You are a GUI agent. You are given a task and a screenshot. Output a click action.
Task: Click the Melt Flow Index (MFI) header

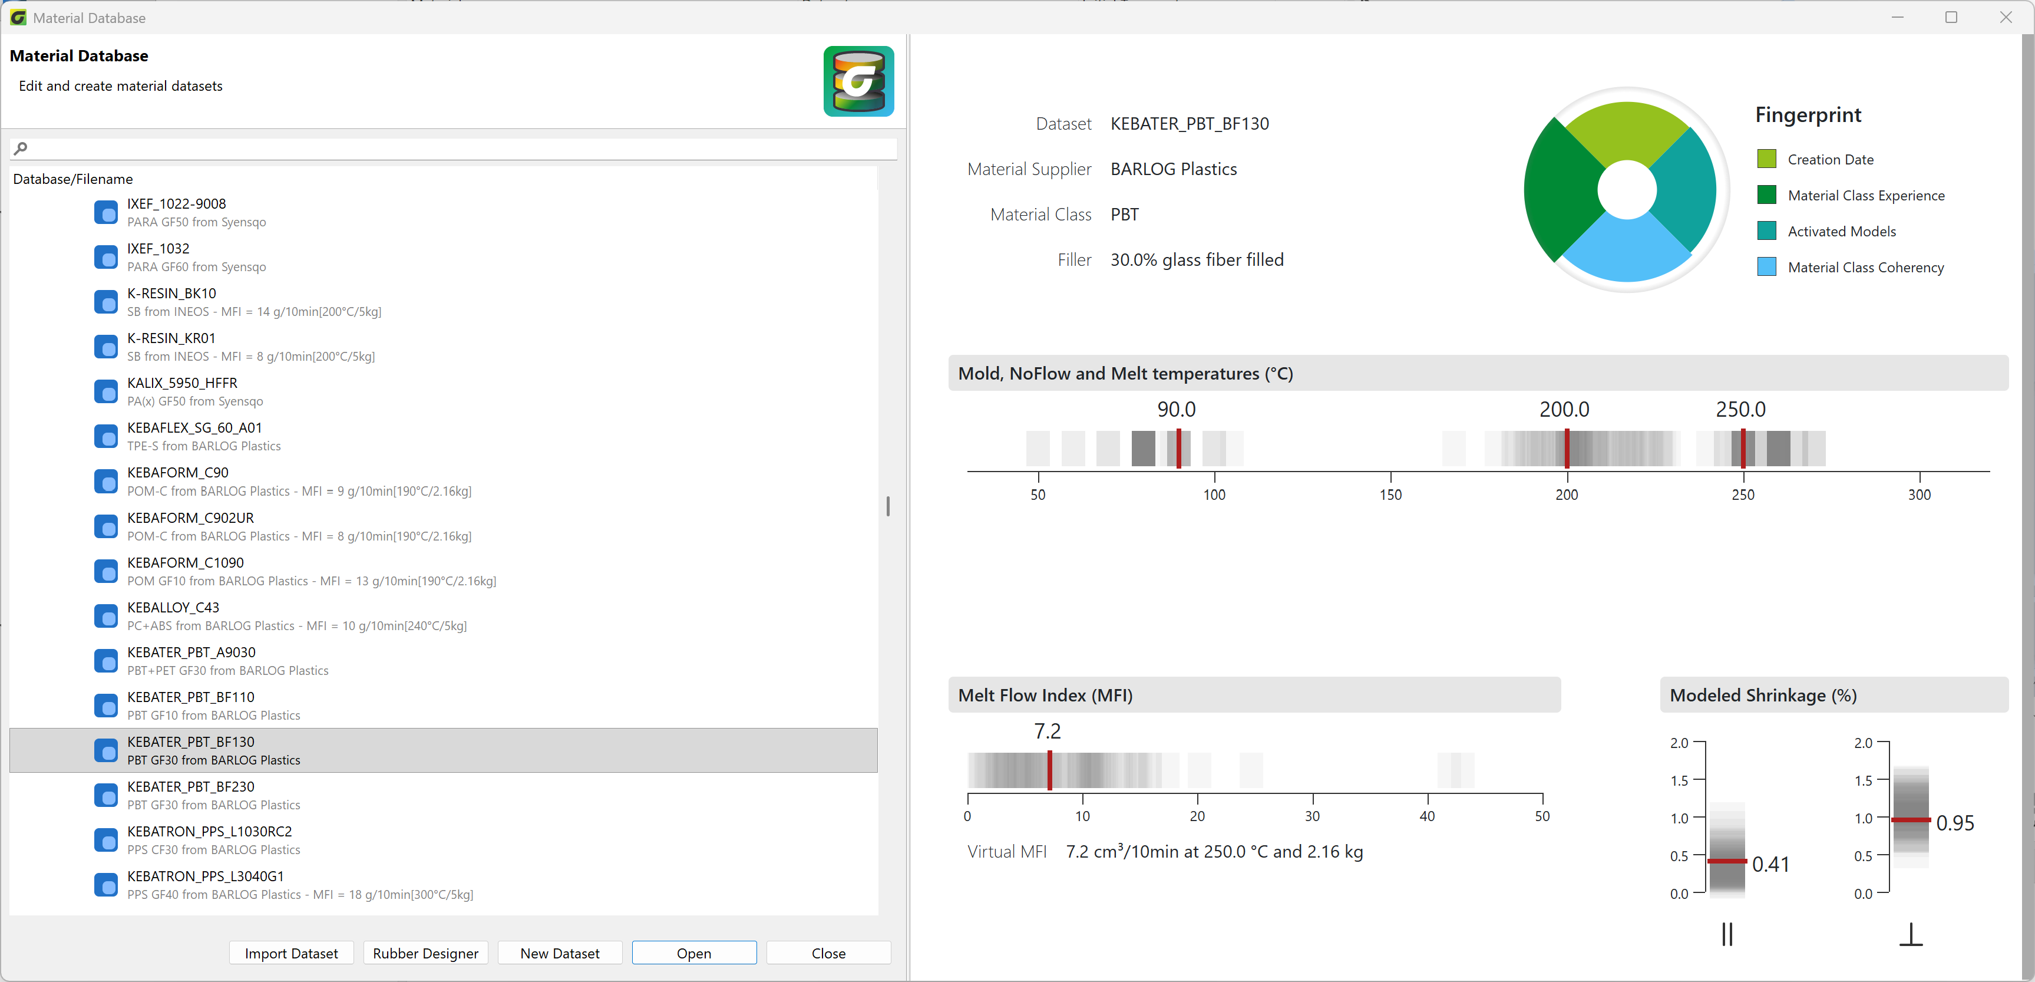[x=1254, y=695]
